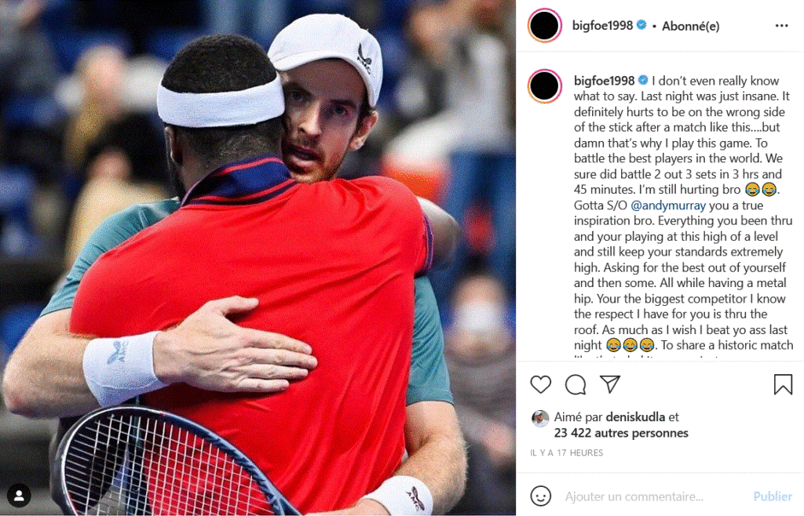Open the three-dot more options menu

[x=781, y=26]
